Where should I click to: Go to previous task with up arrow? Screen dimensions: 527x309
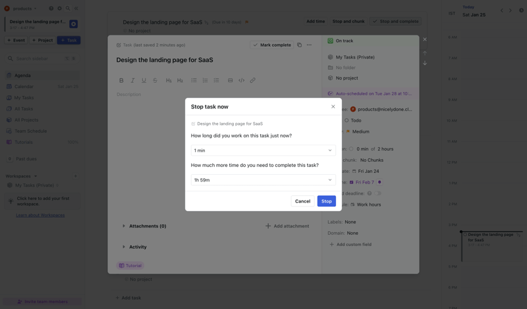tap(425, 53)
